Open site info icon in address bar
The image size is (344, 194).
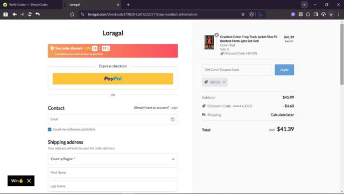pos(82,14)
